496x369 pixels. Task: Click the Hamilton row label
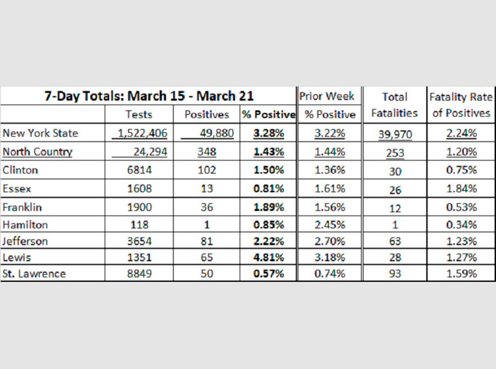point(25,224)
